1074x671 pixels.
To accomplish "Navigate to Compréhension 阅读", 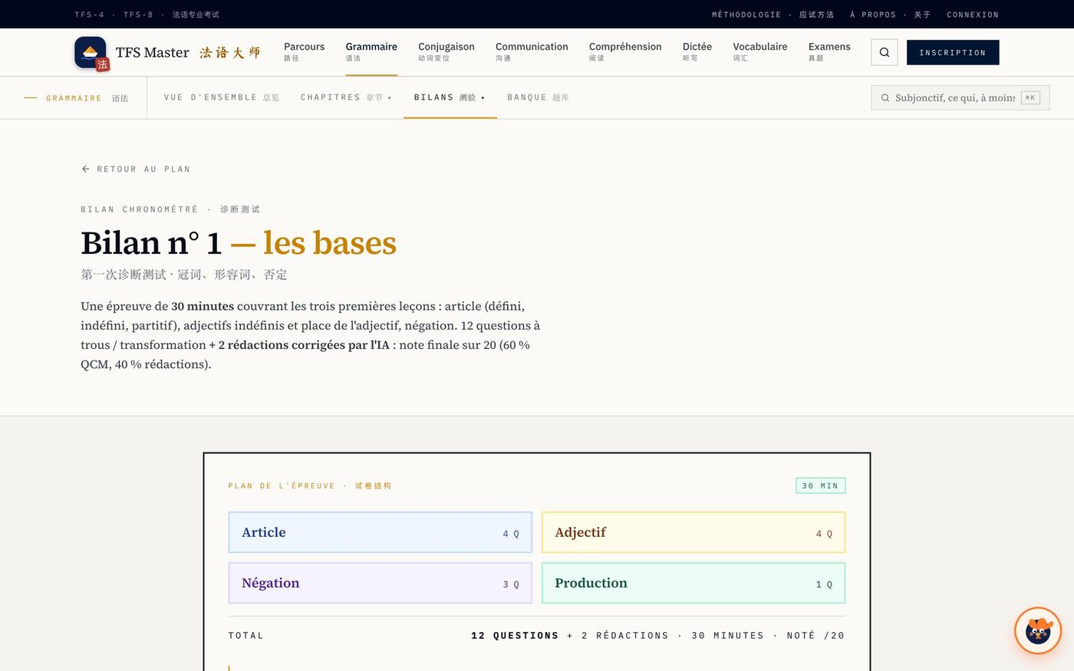I will pos(625,51).
